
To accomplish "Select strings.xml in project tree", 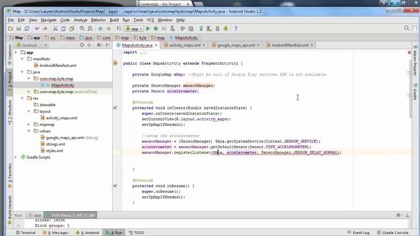I will tap(55, 144).
